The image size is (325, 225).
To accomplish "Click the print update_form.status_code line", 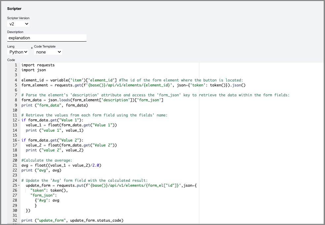I will point(73,220).
